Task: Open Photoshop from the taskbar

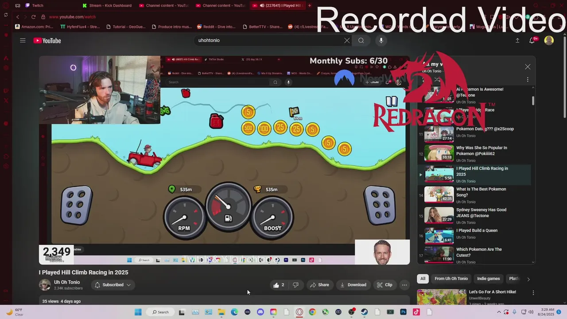Action: (x=403, y=312)
